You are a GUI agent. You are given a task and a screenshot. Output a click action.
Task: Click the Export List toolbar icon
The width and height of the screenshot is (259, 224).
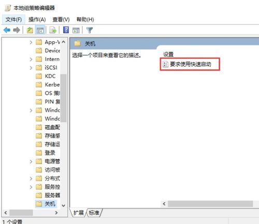point(53,30)
